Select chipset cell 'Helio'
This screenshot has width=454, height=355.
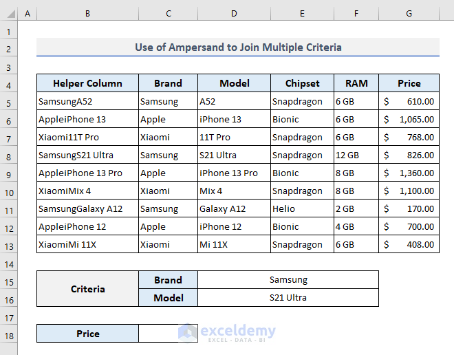coord(302,208)
